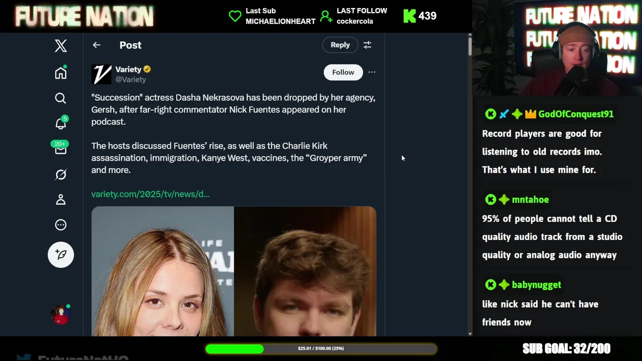Open Grok icon in sidebar
This screenshot has height=361, width=642.
pos(61,174)
